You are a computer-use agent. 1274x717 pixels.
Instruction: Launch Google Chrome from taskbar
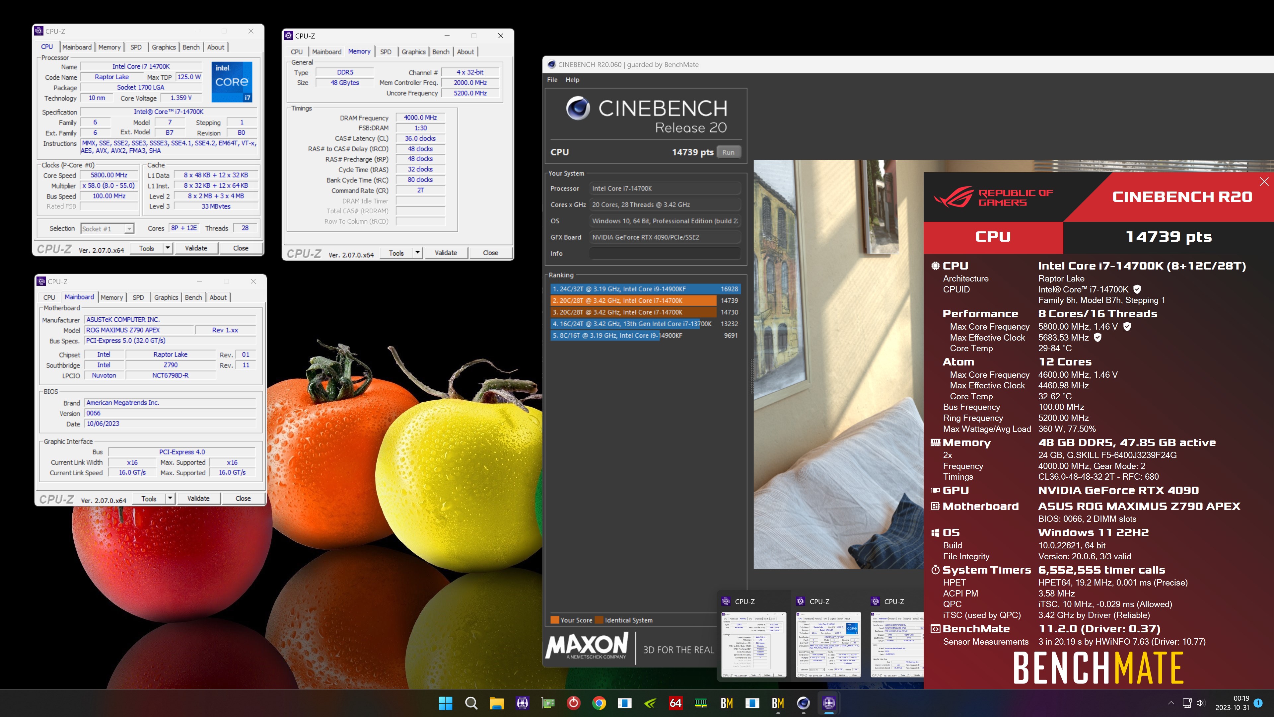tap(599, 703)
